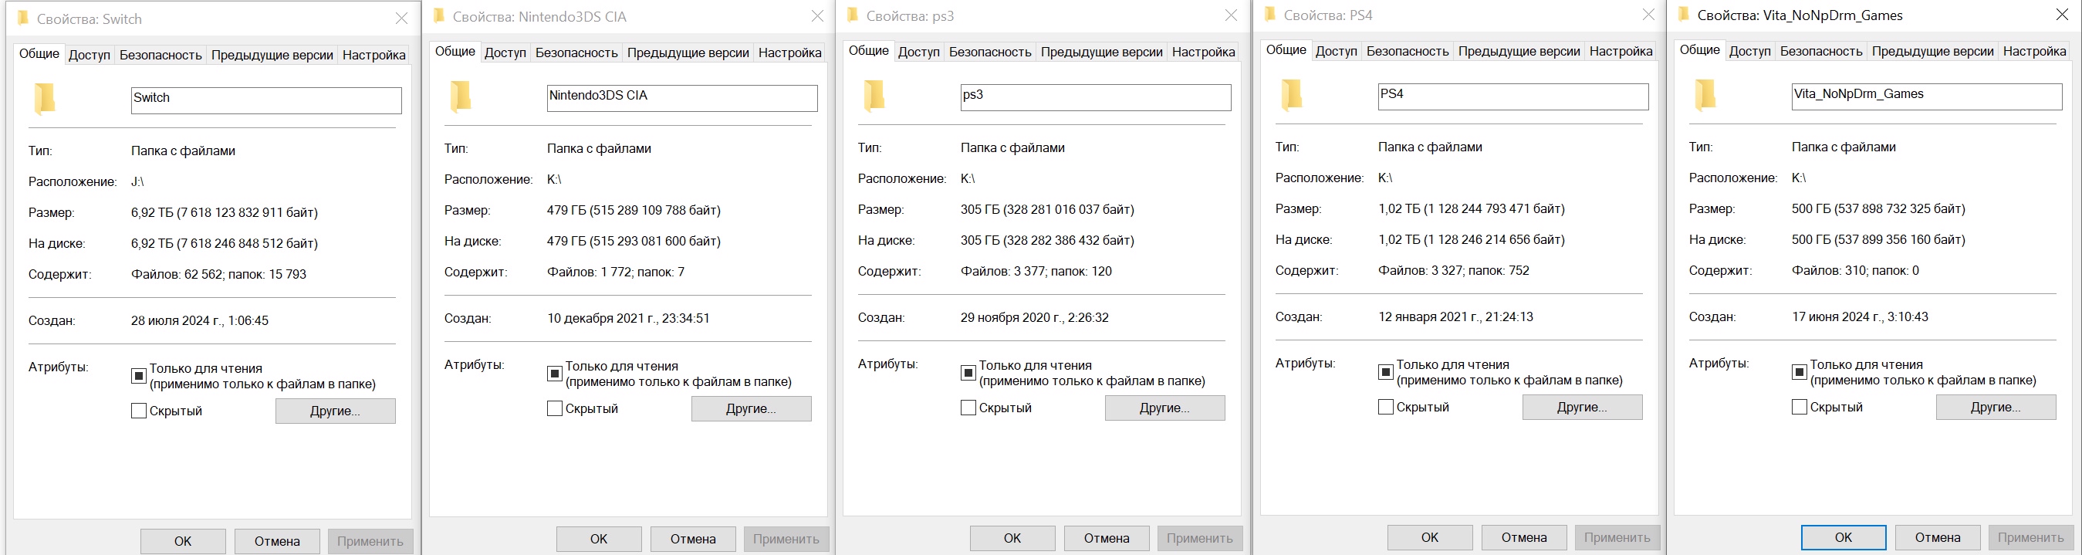Toggle 'Скрытый' checkbox in the ps3 window
Image resolution: width=2082 pixels, height=555 pixels.
coord(968,407)
